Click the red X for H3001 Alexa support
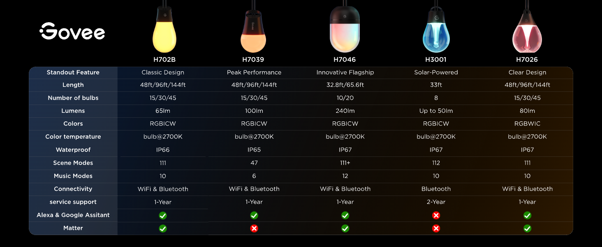602x247 pixels. (436, 215)
